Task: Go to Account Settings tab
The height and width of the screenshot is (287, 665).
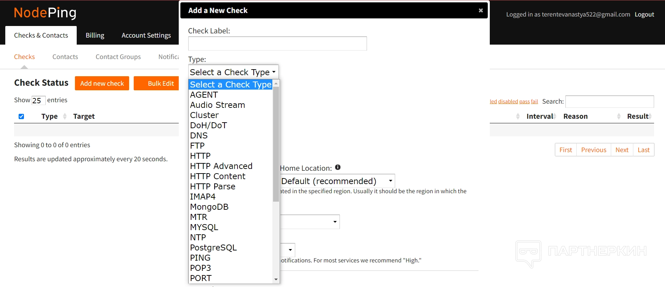Action: tap(146, 35)
